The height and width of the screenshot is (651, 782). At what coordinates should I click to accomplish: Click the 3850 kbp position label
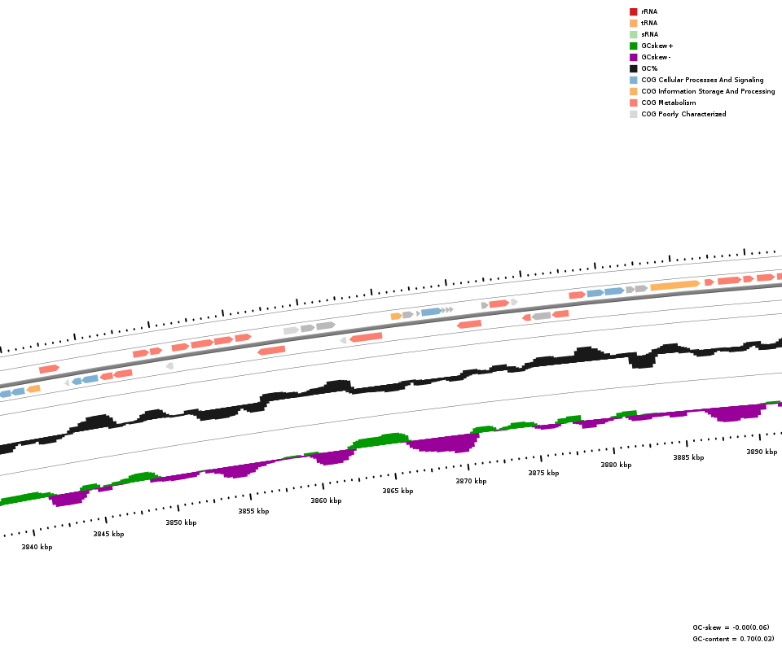point(181,522)
